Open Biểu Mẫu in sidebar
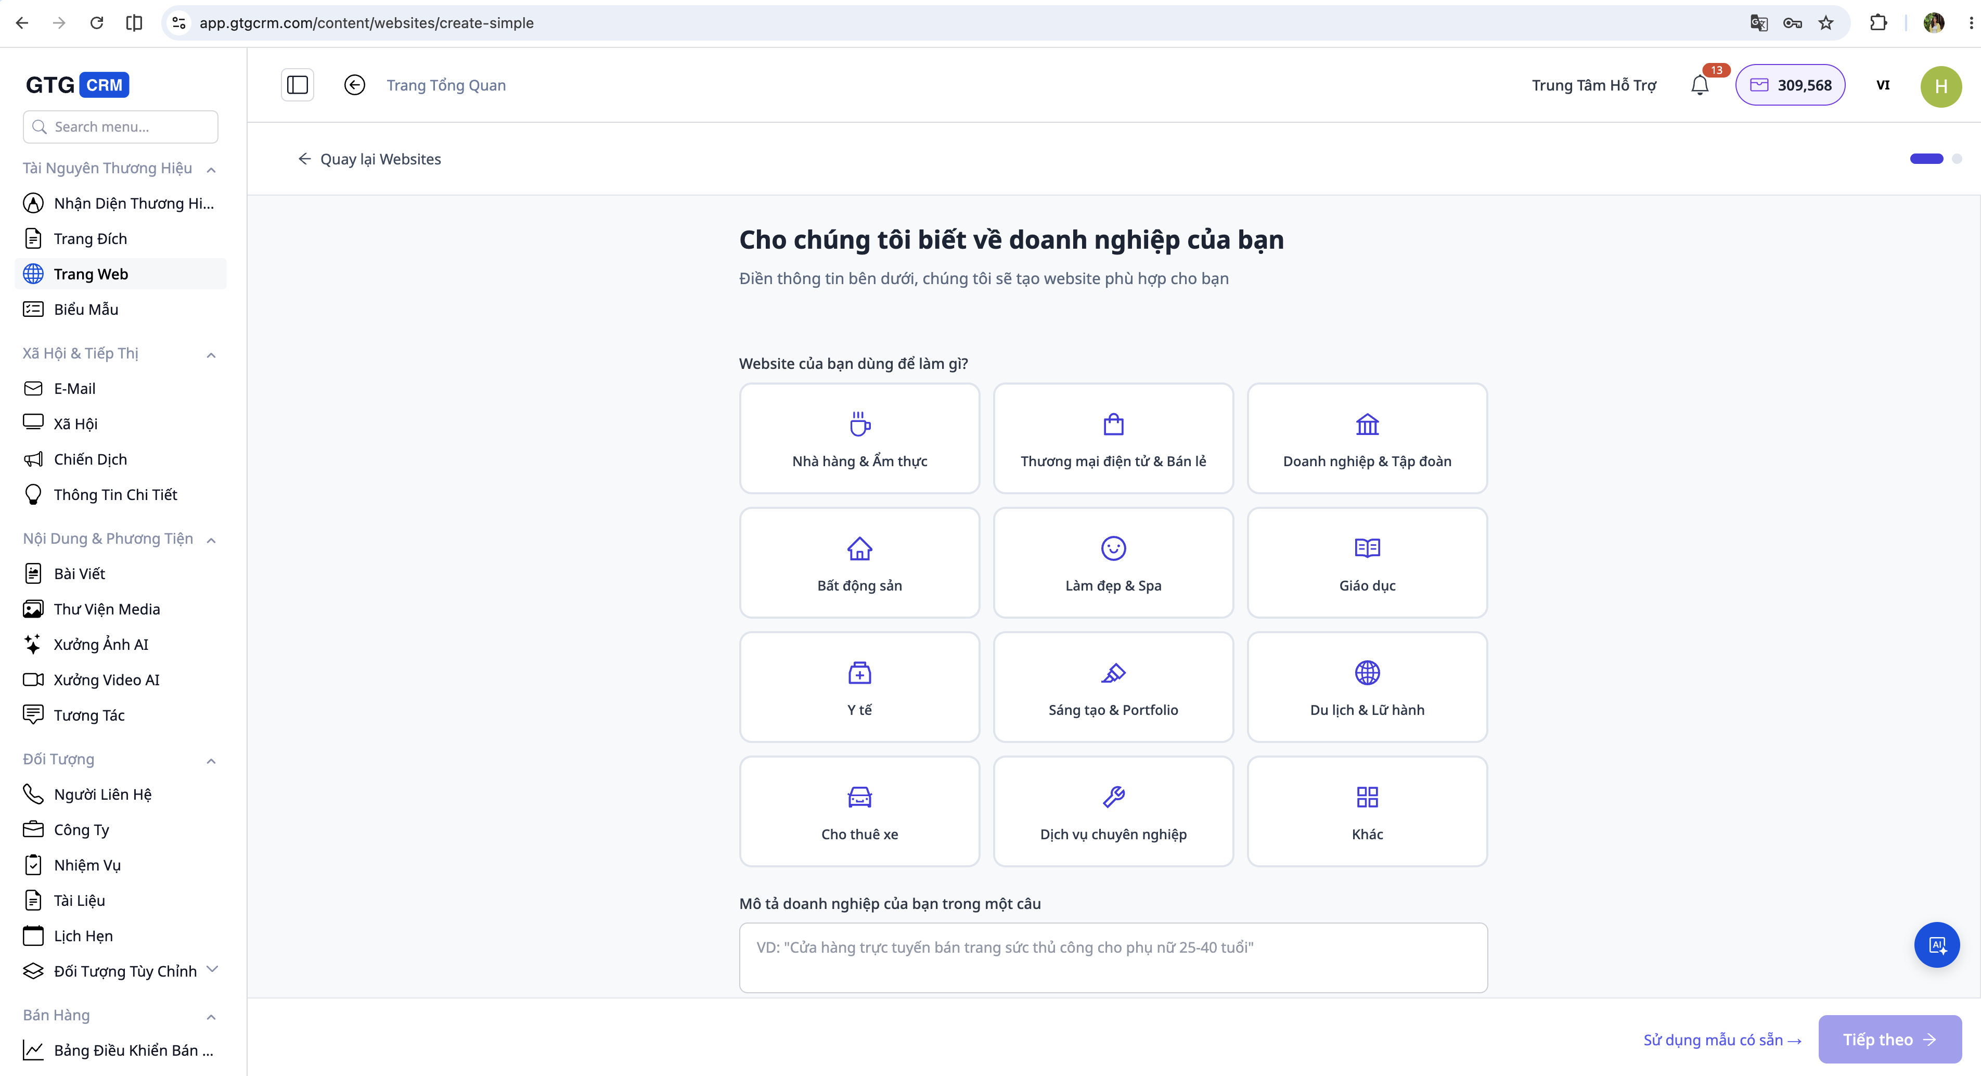 (x=121, y=309)
